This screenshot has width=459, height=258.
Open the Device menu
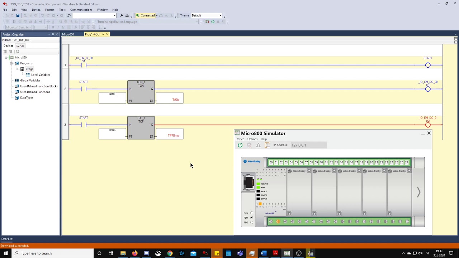[x=36, y=10]
